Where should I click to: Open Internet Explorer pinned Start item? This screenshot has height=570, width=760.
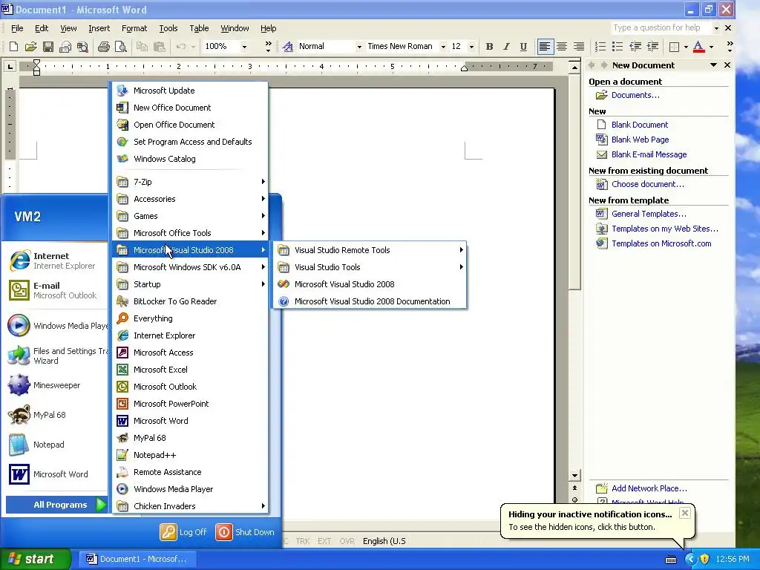[x=56, y=261]
